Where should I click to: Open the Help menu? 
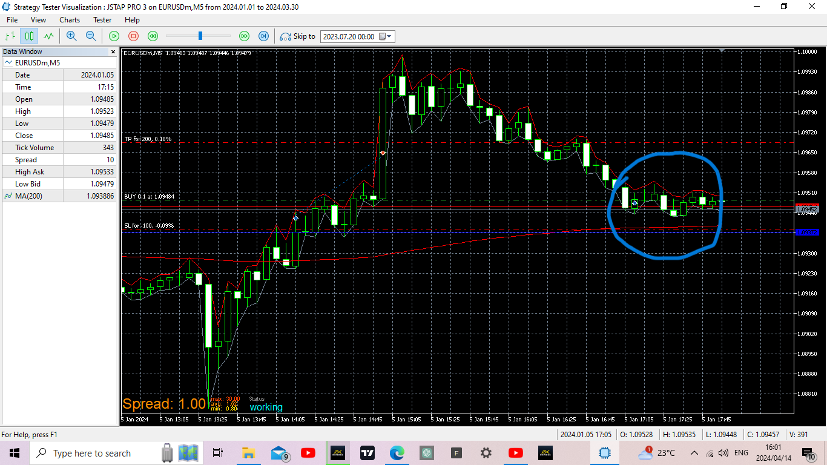tap(132, 20)
